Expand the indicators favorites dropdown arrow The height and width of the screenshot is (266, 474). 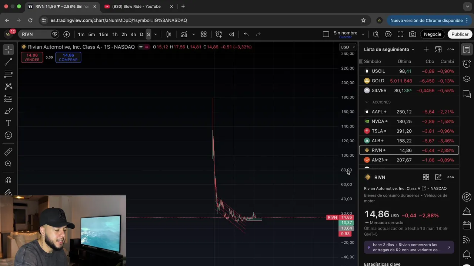point(193,34)
